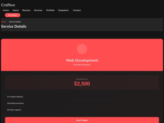Click the Get Started button
The height and width of the screenshot is (123, 164).
(x=12, y=15)
